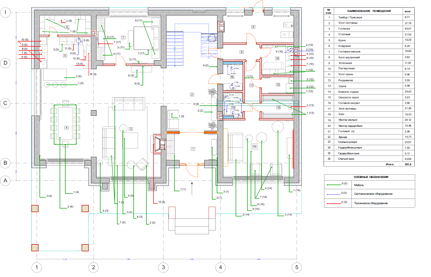Image resolution: width=431 pixels, height=277 pixels.
Task: Select the 'Кухня' table row label
Action: [x=342, y=40]
